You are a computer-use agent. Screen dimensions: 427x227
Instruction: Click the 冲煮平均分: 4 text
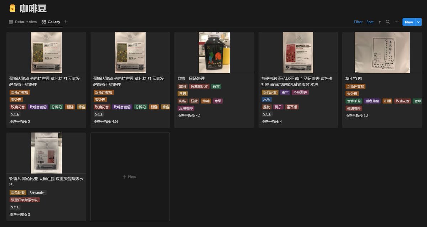pyautogui.click(x=272, y=122)
